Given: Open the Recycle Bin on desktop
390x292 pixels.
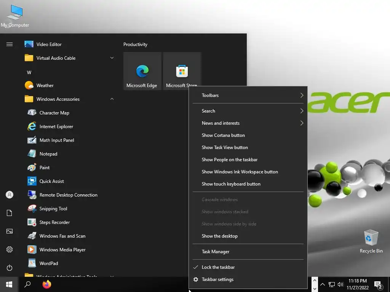Looking at the screenshot, I should pyautogui.click(x=371, y=241).
